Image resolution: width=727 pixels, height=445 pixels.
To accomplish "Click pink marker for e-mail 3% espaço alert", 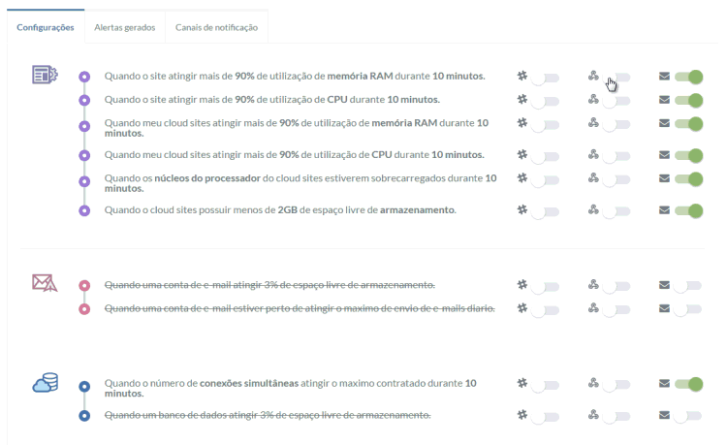I will click(84, 286).
